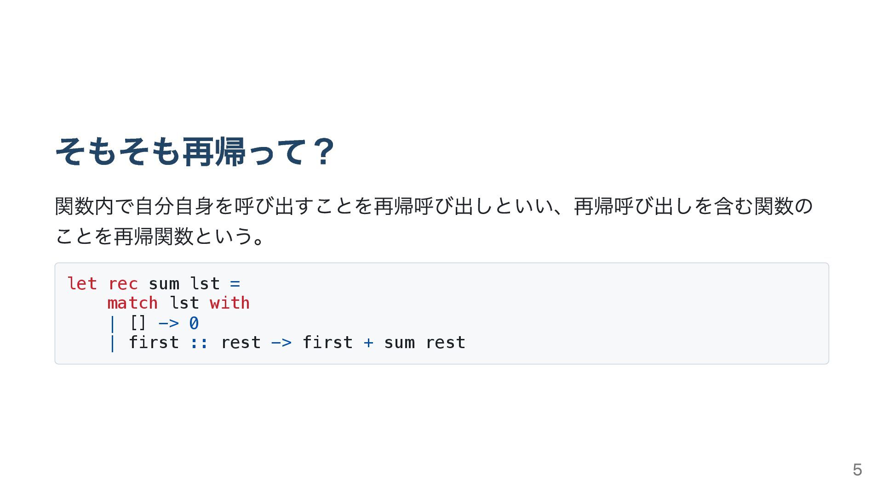This screenshot has height=496, width=883.
Task: Click the number 0 in the code
Action: pyautogui.click(x=194, y=323)
